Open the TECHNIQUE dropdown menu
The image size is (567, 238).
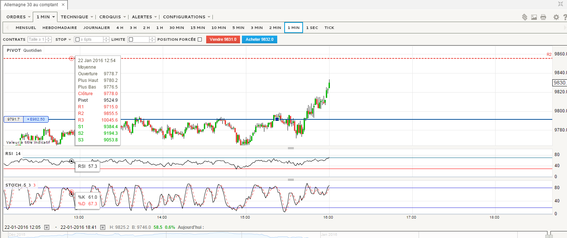pyautogui.click(x=77, y=17)
